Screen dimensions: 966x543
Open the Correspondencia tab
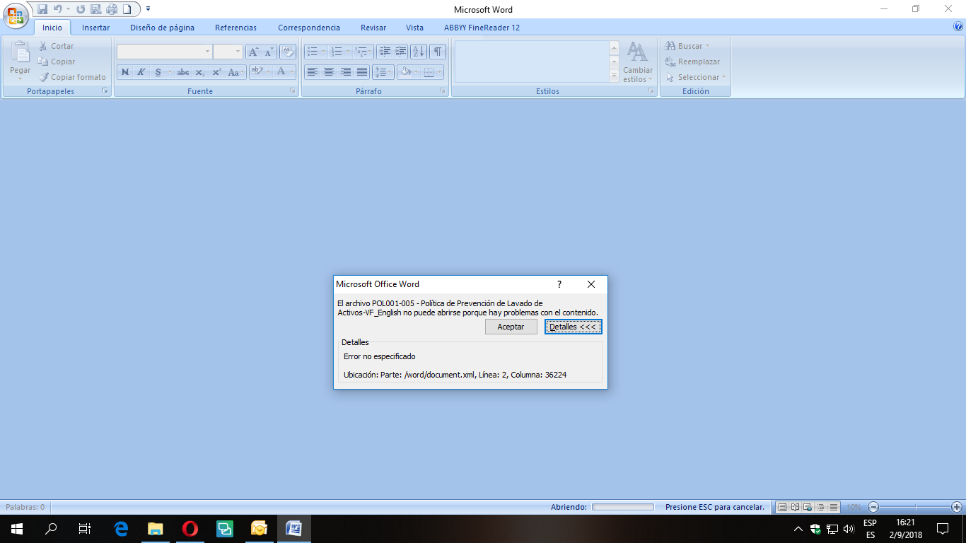(309, 28)
